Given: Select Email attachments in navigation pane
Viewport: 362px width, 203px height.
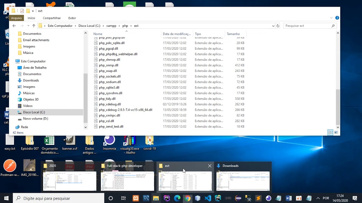Looking at the screenshot, I should pos(36,40).
